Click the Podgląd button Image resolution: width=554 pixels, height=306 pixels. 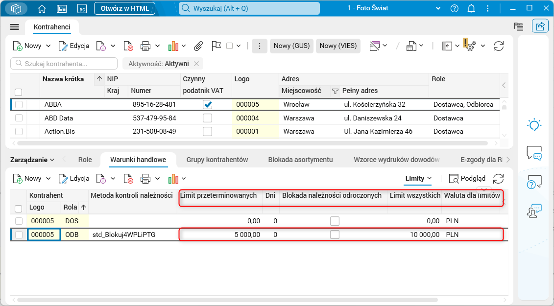coord(467,179)
